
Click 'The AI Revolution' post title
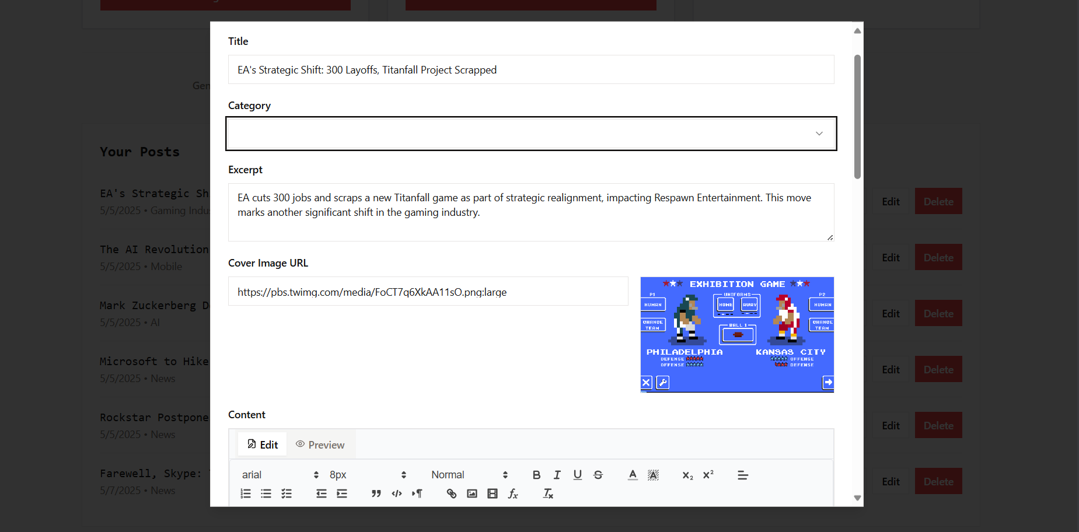coord(155,250)
